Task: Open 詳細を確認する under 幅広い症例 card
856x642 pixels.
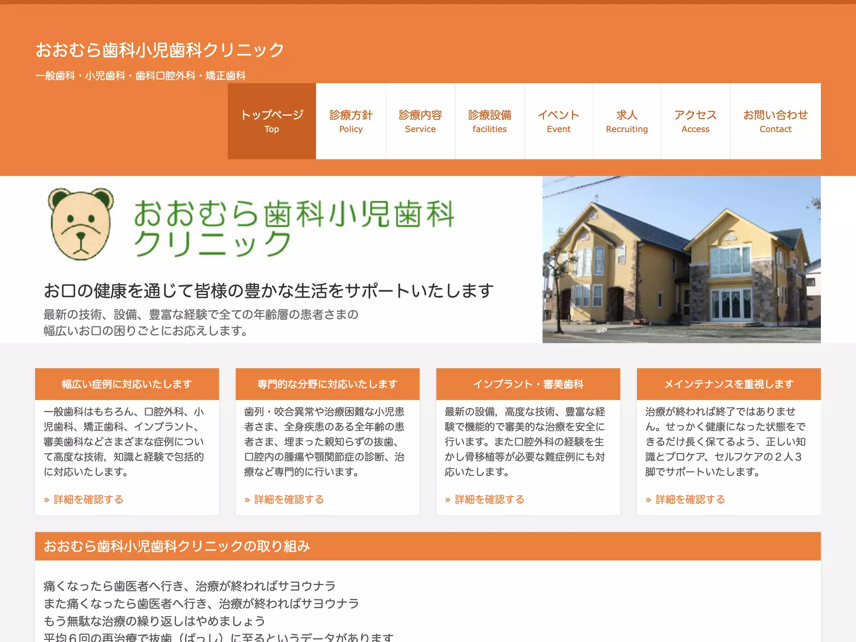Action: (x=84, y=499)
